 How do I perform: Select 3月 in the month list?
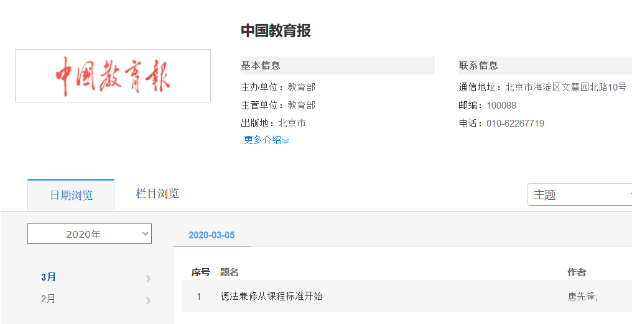[x=49, y=277]
